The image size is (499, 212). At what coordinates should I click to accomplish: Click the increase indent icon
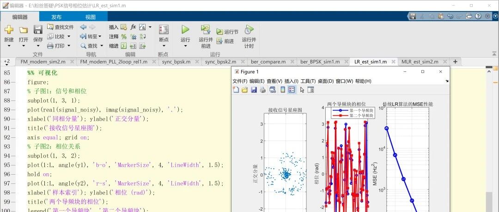point(133,46)
